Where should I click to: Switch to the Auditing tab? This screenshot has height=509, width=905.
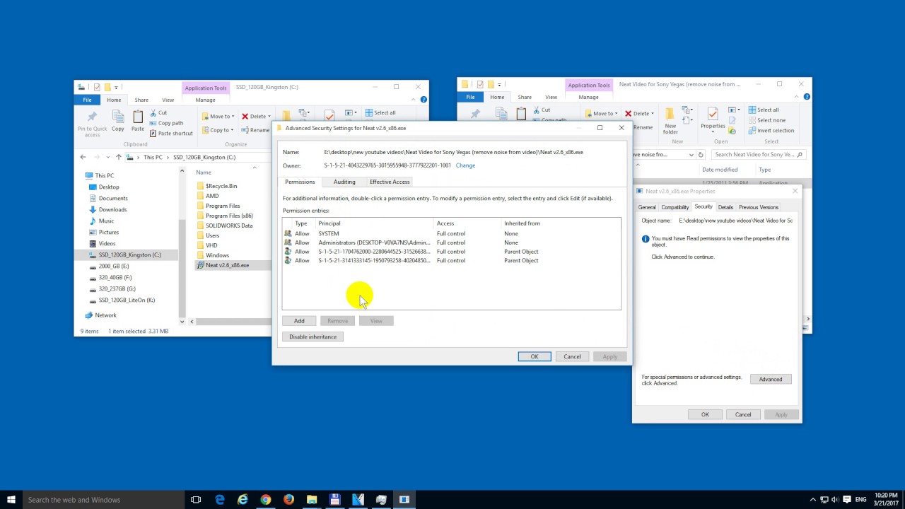[344, 182]
